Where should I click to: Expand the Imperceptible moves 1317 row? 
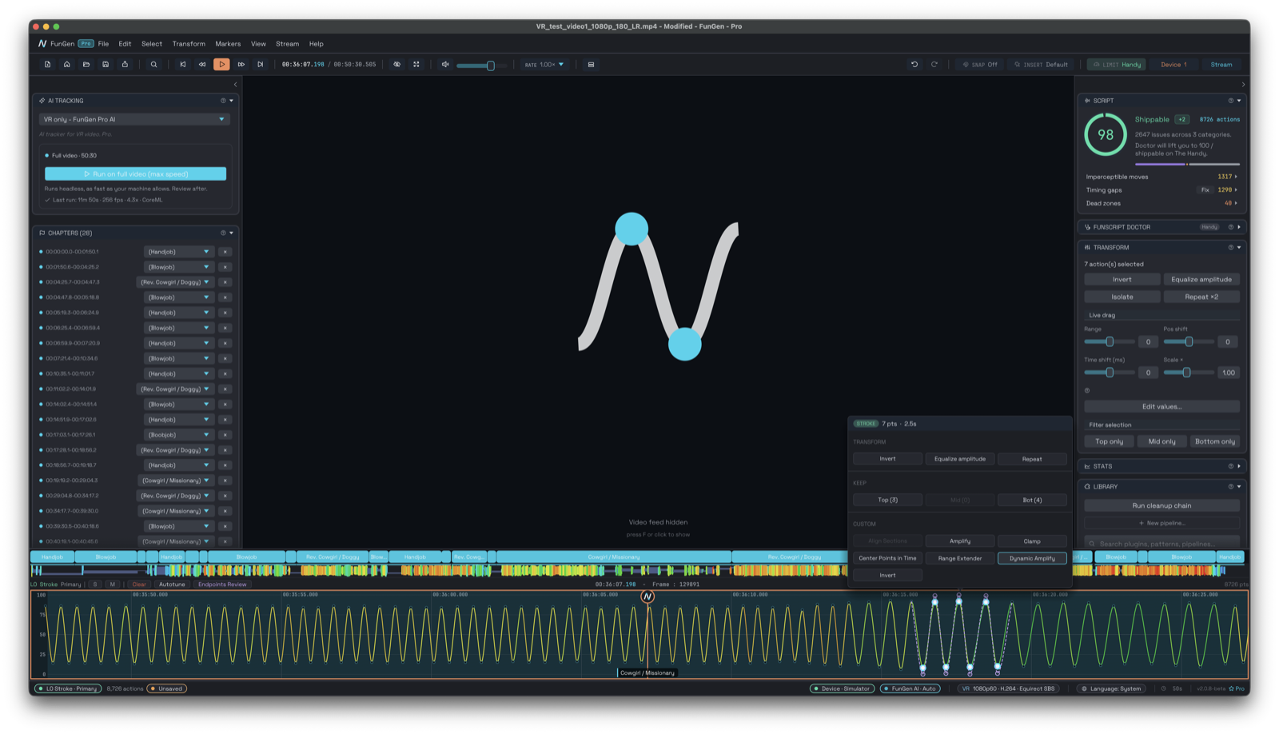pos(1161,177)
